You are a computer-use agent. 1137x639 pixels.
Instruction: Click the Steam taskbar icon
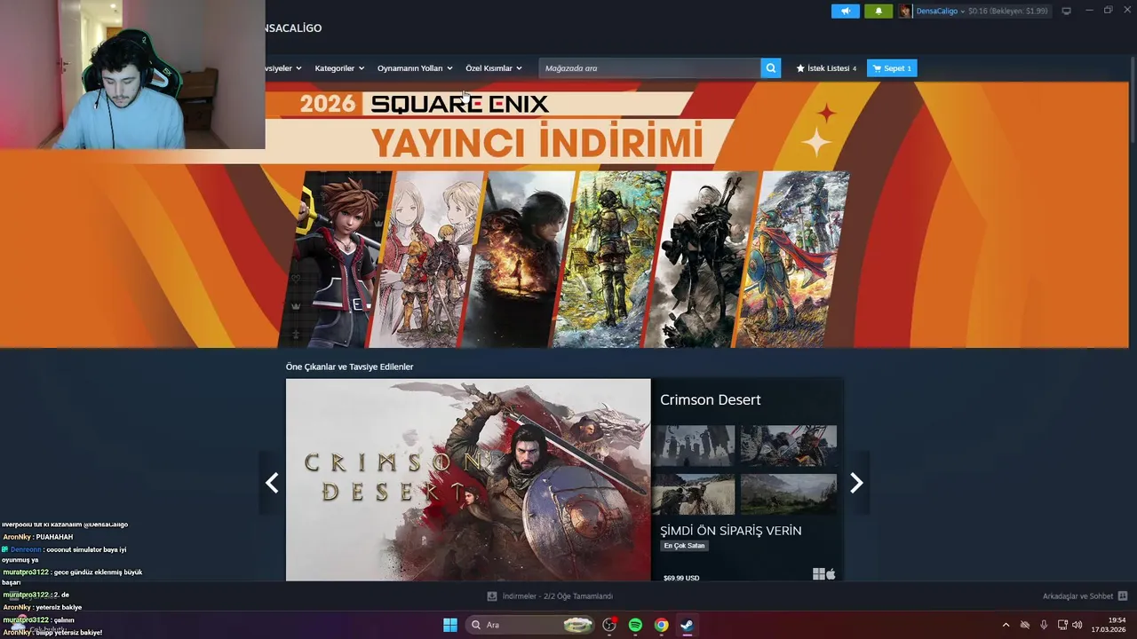pos(687,625)
